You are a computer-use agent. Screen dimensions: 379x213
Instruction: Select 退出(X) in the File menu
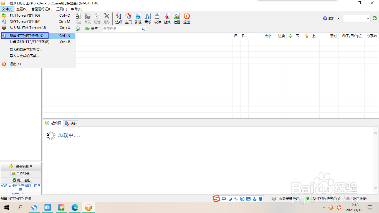38,64
